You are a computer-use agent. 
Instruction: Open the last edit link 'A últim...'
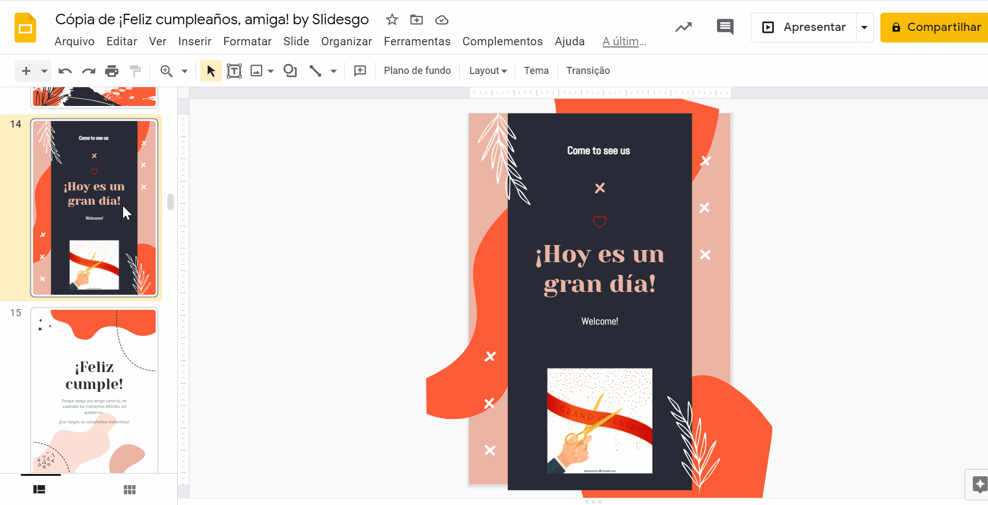click(624, 41)
